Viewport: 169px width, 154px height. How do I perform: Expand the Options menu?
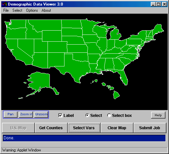[x=32, y=10]
